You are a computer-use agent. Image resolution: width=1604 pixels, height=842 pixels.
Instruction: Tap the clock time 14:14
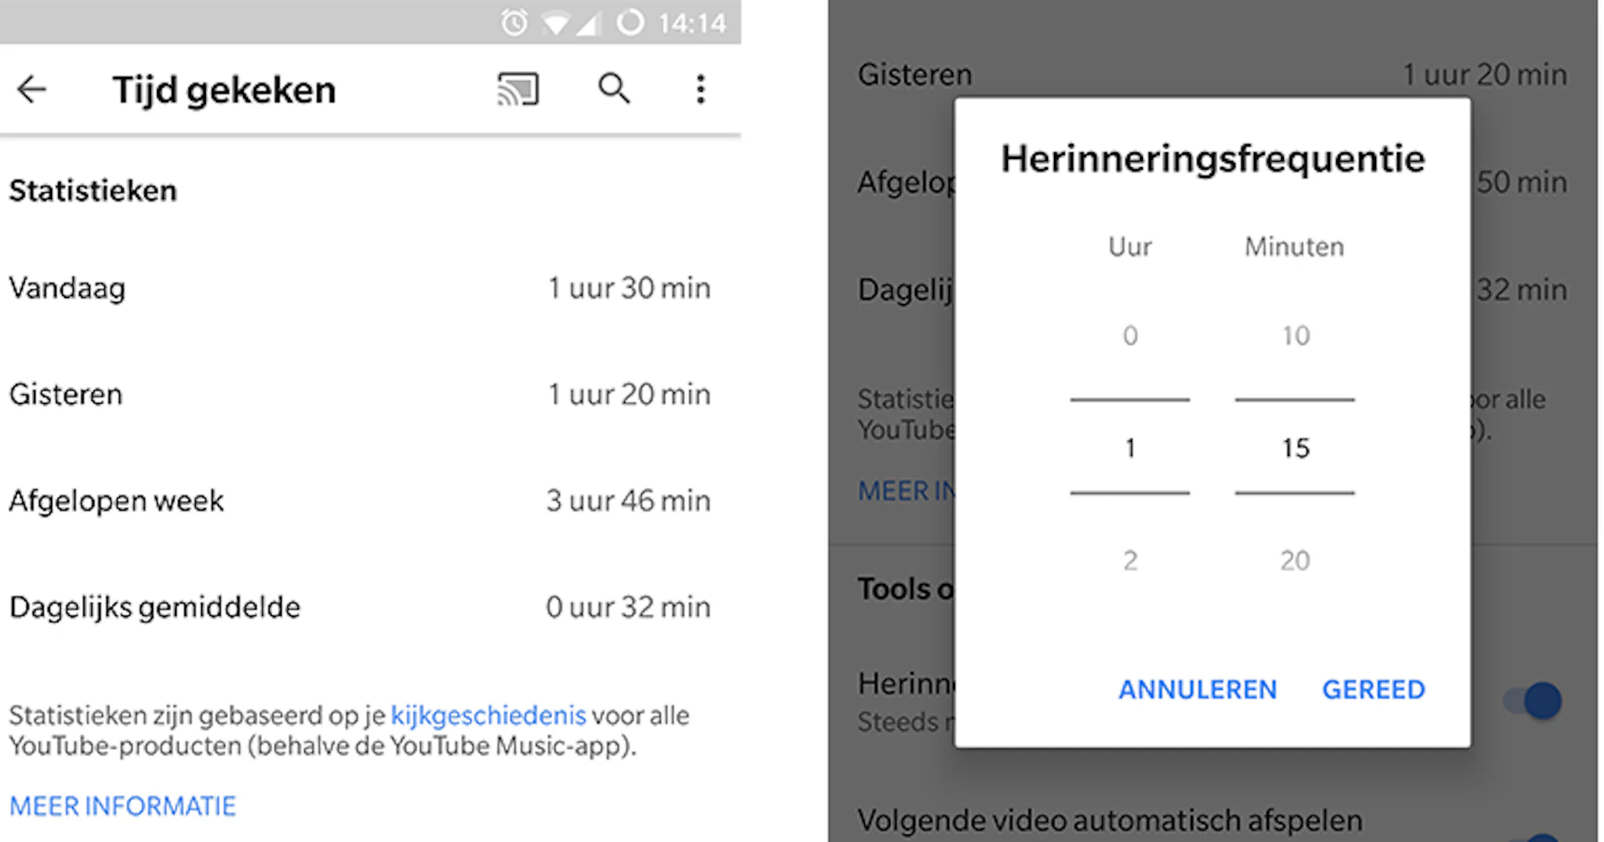692,24
